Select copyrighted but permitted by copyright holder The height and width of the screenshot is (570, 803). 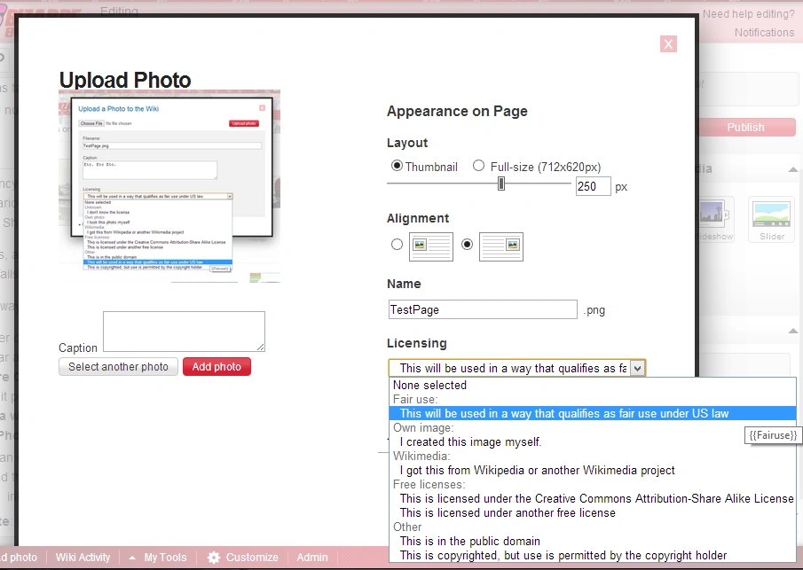tap(593, 555)
